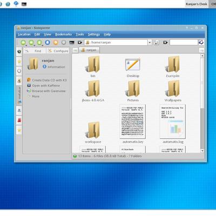Open the View menu
This screenshot has width=216, height=216.
click(x=48, y=35)
